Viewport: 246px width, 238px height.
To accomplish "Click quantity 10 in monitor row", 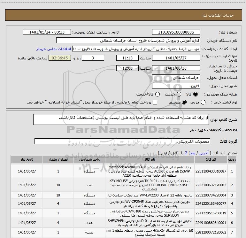I will pos(58,195).
